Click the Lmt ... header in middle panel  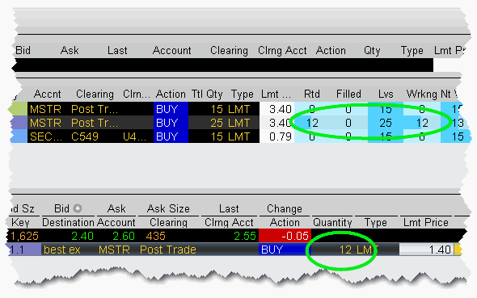(276, 94)
